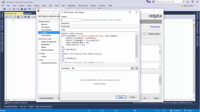
Task: Select Experimental Features under Labs
Action: pos(49,63)
